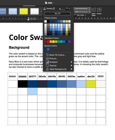The width and height of the screenshot is (115, 140).
Task: Expand the Table Background submenu arrow
Action: (x=71, y=69)
